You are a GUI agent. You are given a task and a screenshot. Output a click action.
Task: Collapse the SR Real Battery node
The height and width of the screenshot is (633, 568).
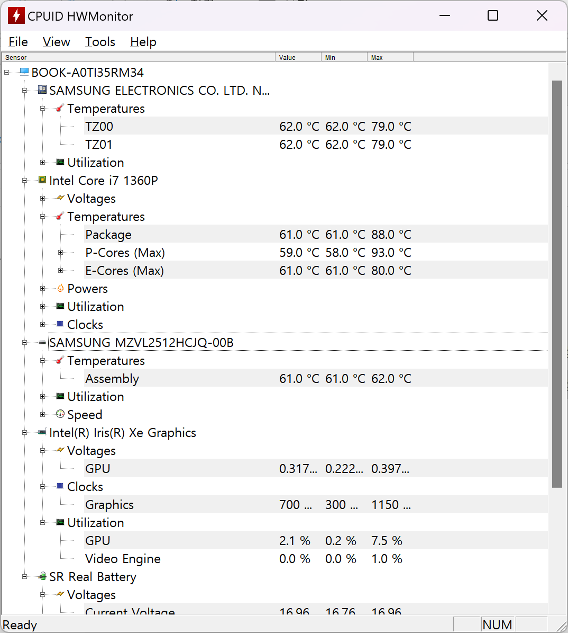click(x=24, y=576)
